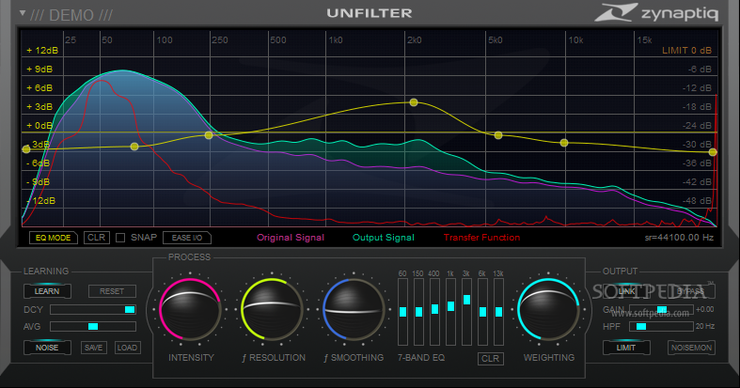Viewport: 740px width, 388px height.
Task: Open the preset dropdown triangle beside DEMO
Action: 23,13
